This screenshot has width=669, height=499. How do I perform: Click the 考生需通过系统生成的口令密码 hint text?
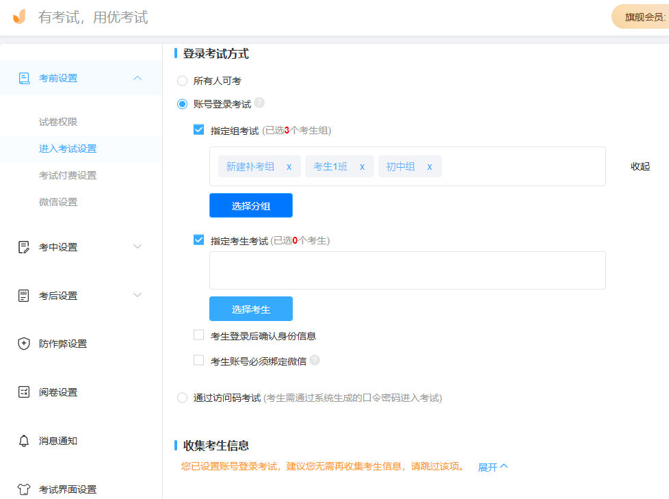(x=353, y=398)
